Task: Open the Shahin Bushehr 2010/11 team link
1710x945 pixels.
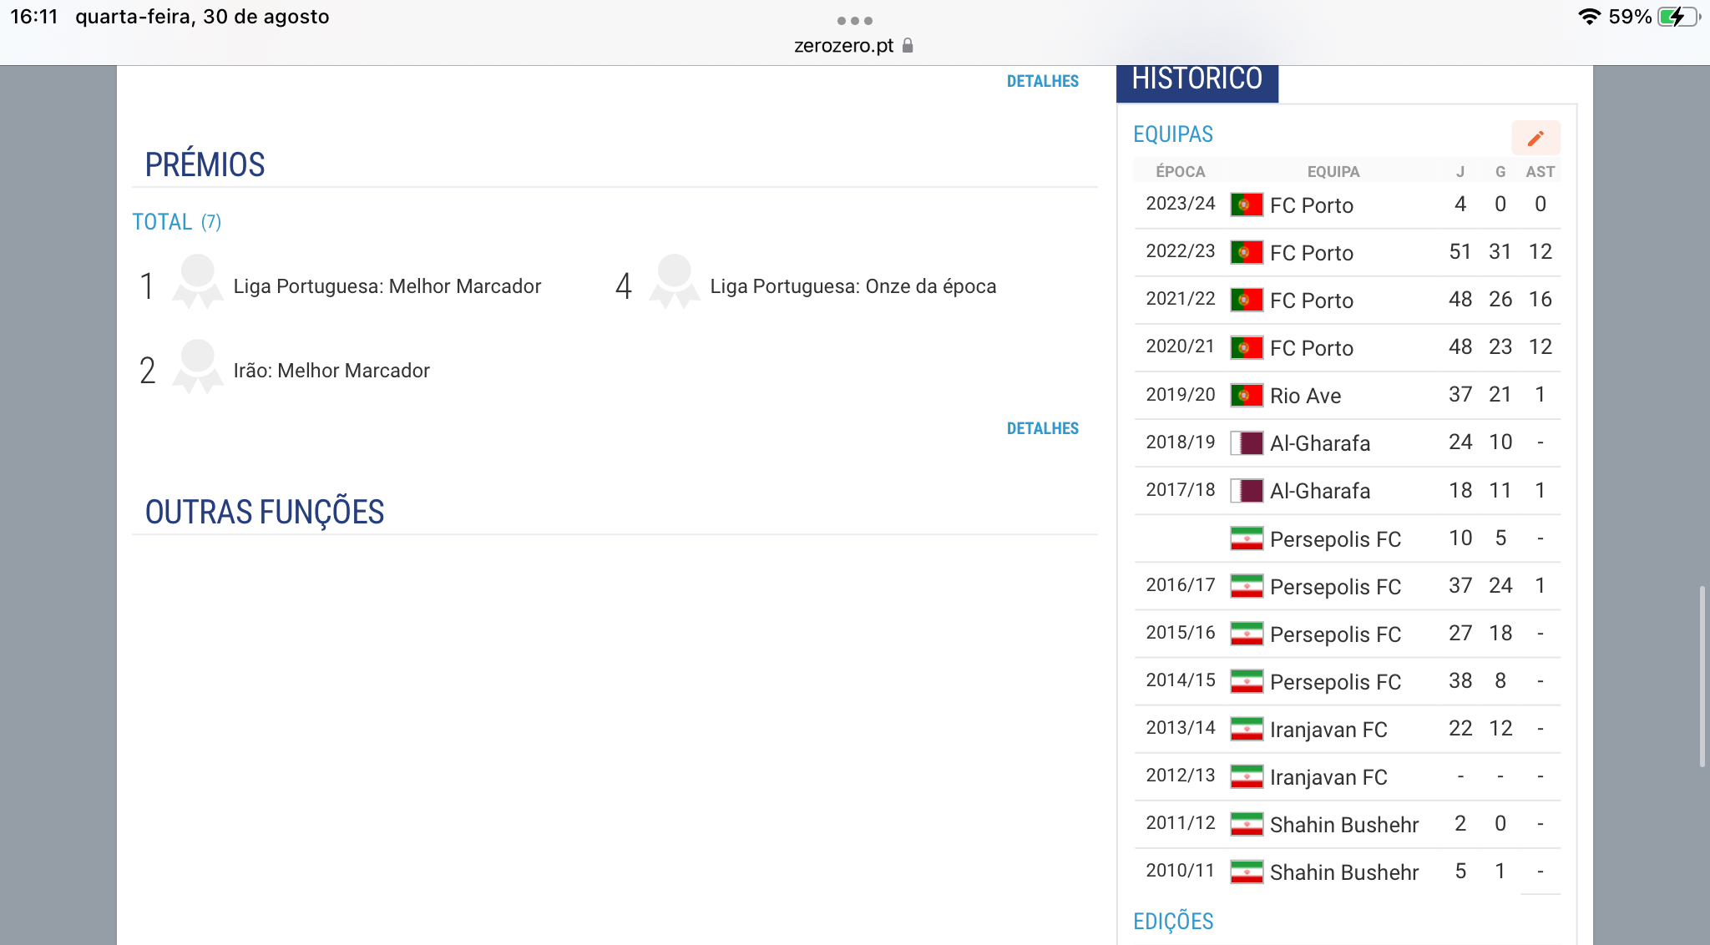Action: 1343,872
